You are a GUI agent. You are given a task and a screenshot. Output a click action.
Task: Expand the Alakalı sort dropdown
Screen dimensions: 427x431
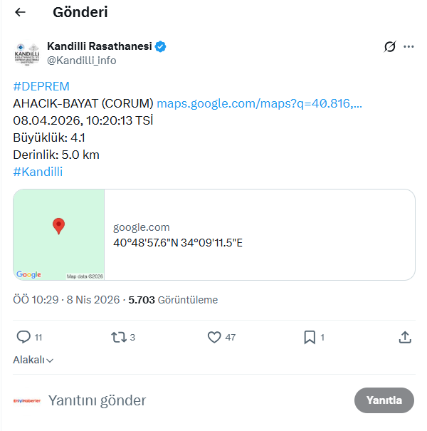pyautogui.click(x=33, y=360)
